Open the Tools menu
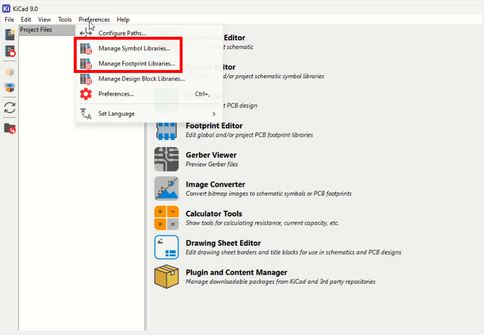The image size is (484, 335). click(65, 19)
